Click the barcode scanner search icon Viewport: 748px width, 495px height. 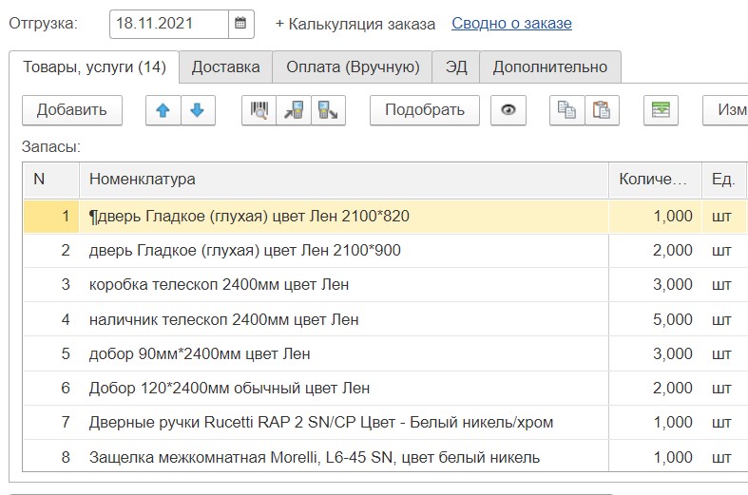point(259,110)
